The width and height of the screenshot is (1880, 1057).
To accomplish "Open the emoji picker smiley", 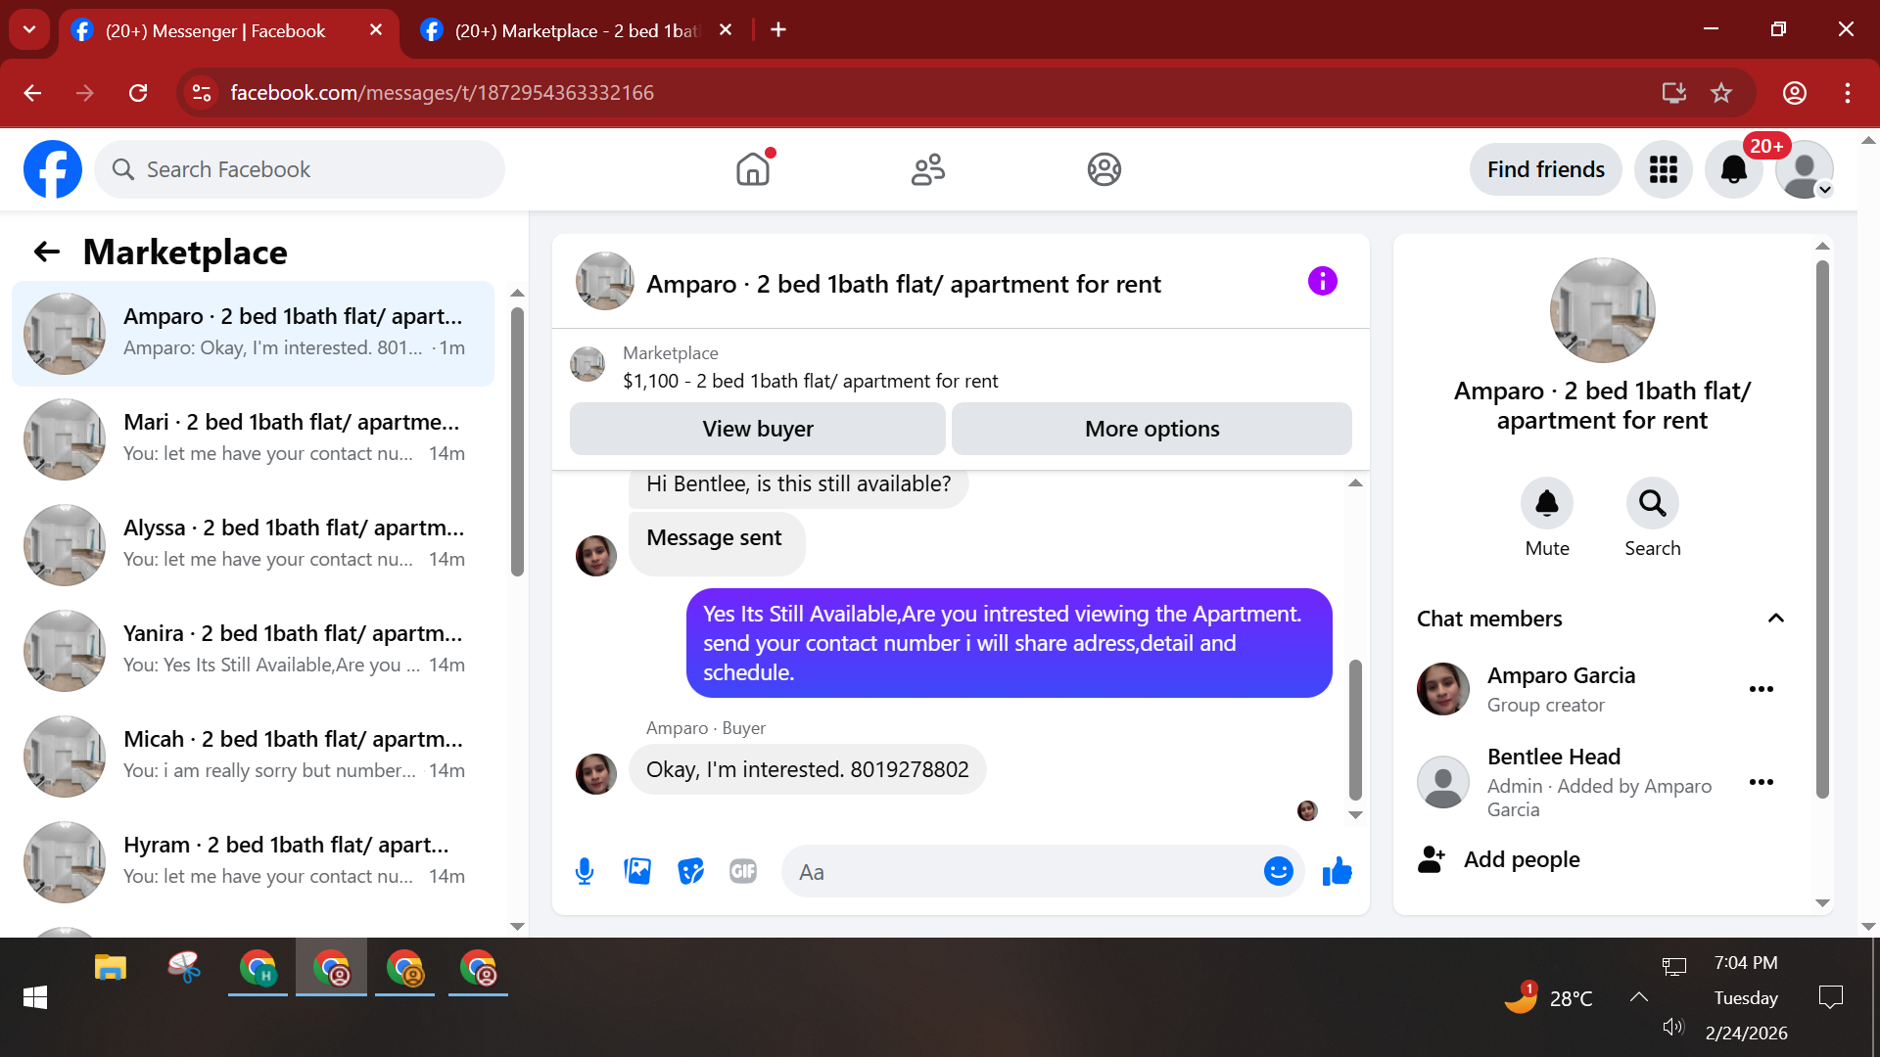I will coord(1278,871).
